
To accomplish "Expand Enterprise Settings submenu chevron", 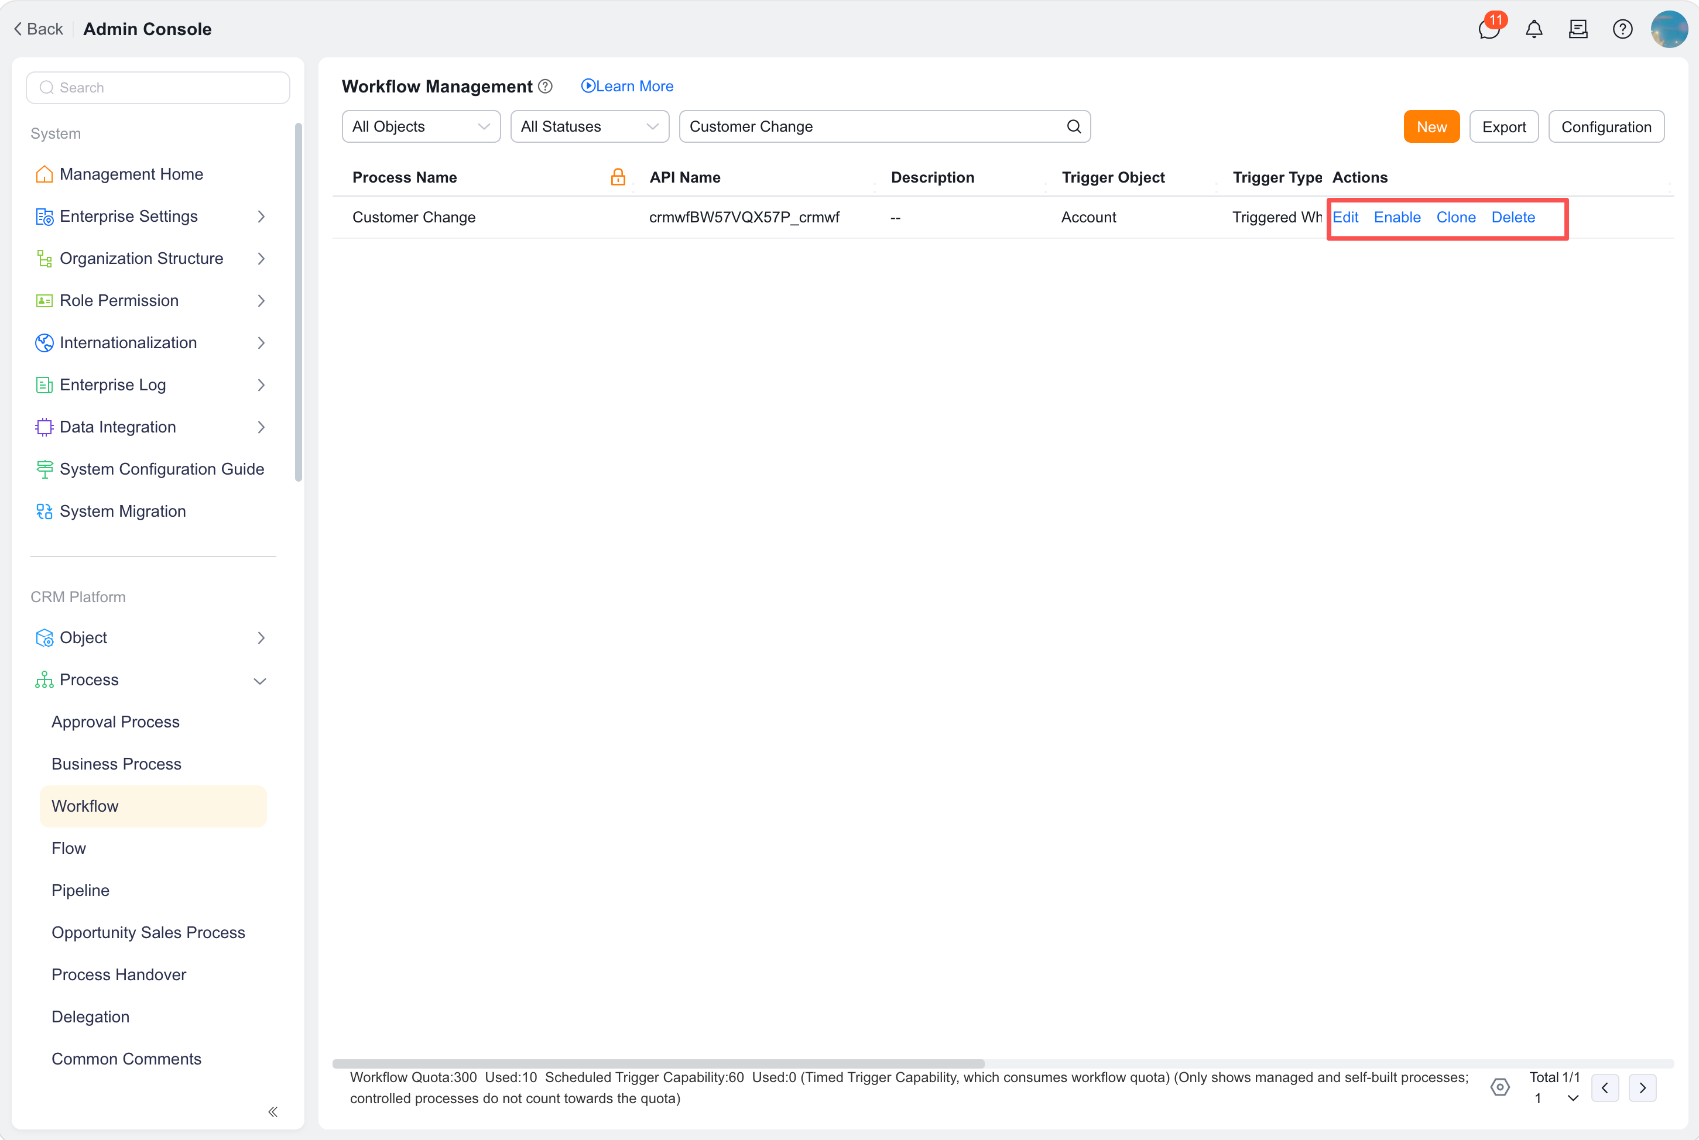I will [261, 217].
